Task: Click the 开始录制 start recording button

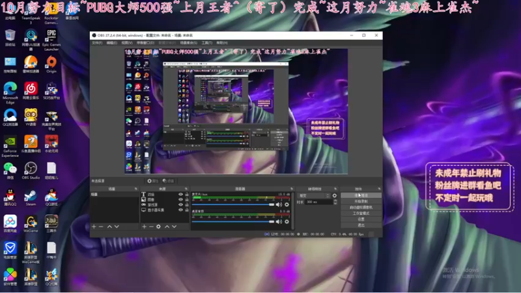Action: click(361, 201)
